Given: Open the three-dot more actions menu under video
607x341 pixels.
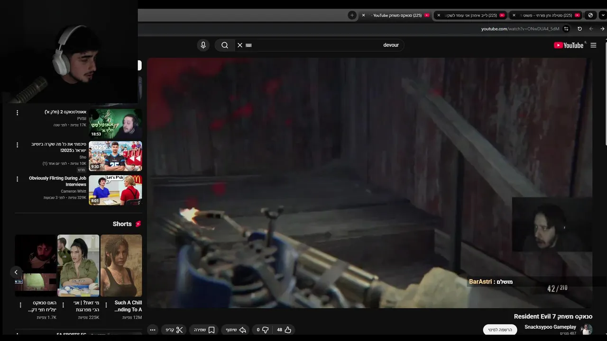Looking at the screenshot, I should pos(152,330).
